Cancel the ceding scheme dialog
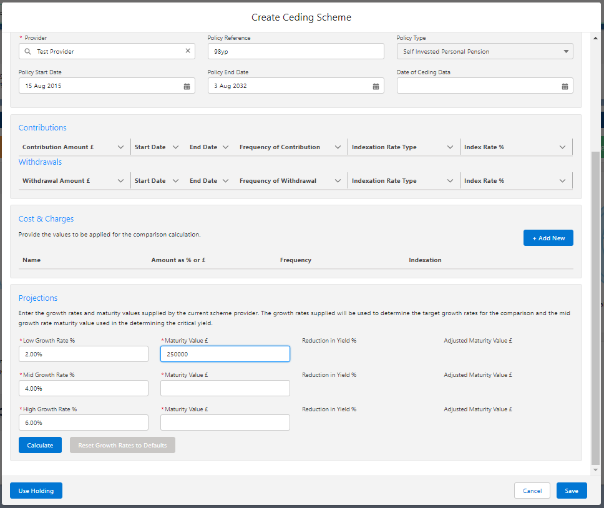The height and width of the screenshot is (508, 604). [x=532, y=491]
